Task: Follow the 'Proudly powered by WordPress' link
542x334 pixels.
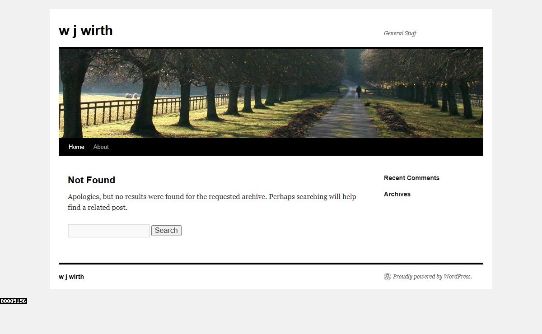Action: (432, 277)
